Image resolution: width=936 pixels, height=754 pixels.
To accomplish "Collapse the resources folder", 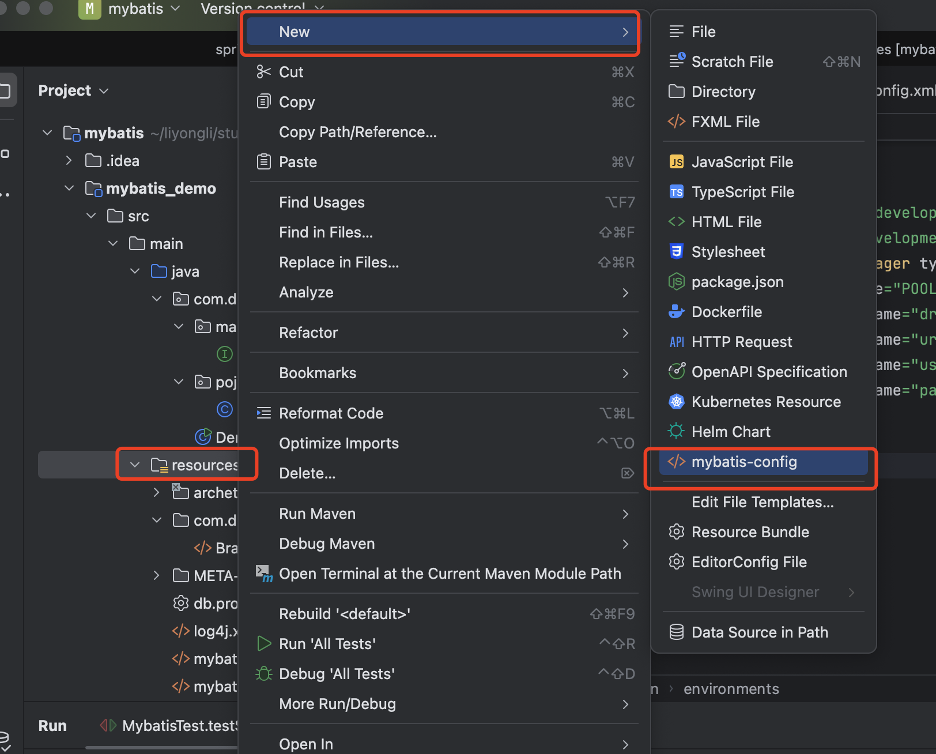I will [x=135, y=465].
